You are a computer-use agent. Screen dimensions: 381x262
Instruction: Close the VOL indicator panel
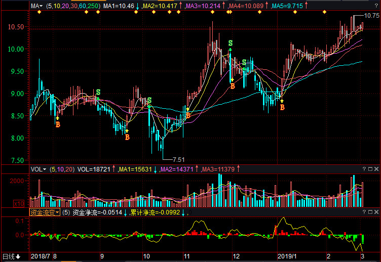coord(376,169)
